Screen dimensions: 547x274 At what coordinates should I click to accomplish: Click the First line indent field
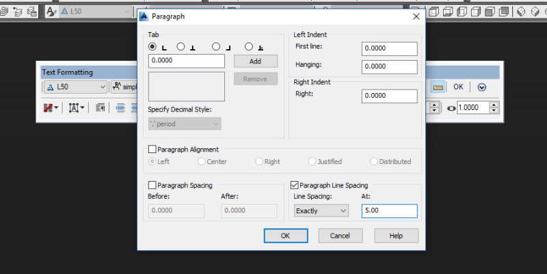(390, 49)
